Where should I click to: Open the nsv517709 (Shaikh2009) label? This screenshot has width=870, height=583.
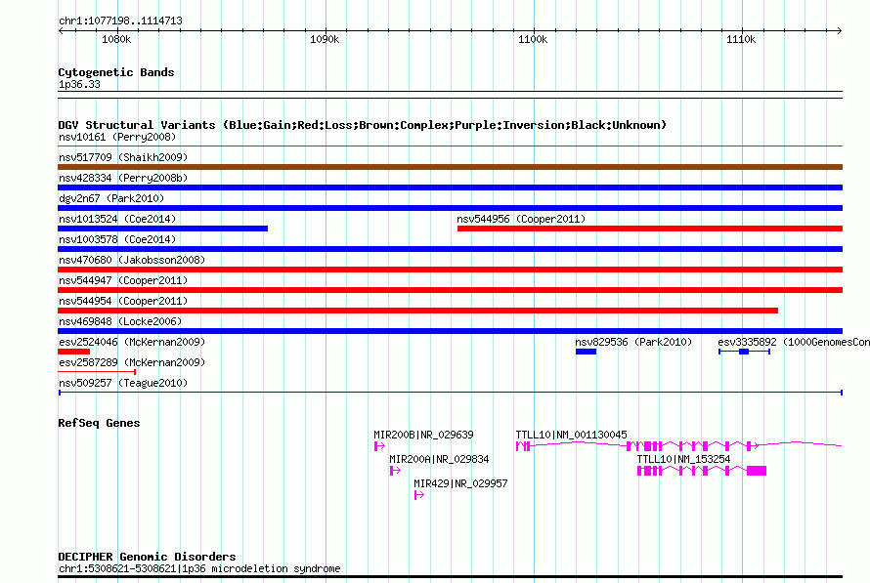(123, 157)
